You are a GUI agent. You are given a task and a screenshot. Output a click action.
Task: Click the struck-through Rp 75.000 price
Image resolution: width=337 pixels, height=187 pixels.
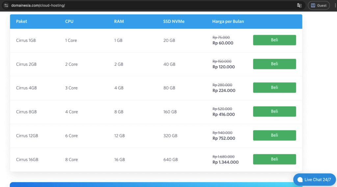click(221, 37)
